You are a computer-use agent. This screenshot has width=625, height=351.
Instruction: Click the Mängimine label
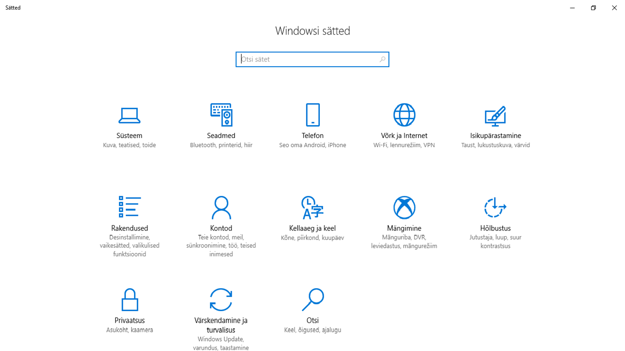click(404, 228)
